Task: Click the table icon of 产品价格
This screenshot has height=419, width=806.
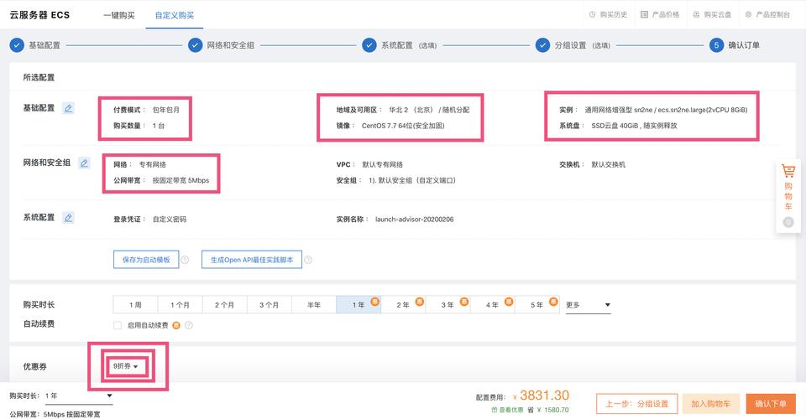Action: tap(644, 14)
